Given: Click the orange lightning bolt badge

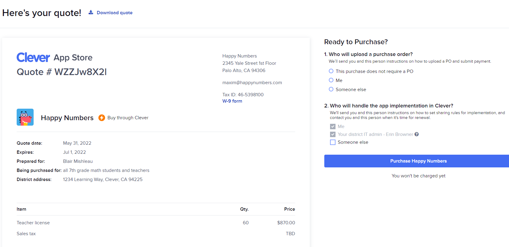Looking at the screenshot, I should [102, 118].
